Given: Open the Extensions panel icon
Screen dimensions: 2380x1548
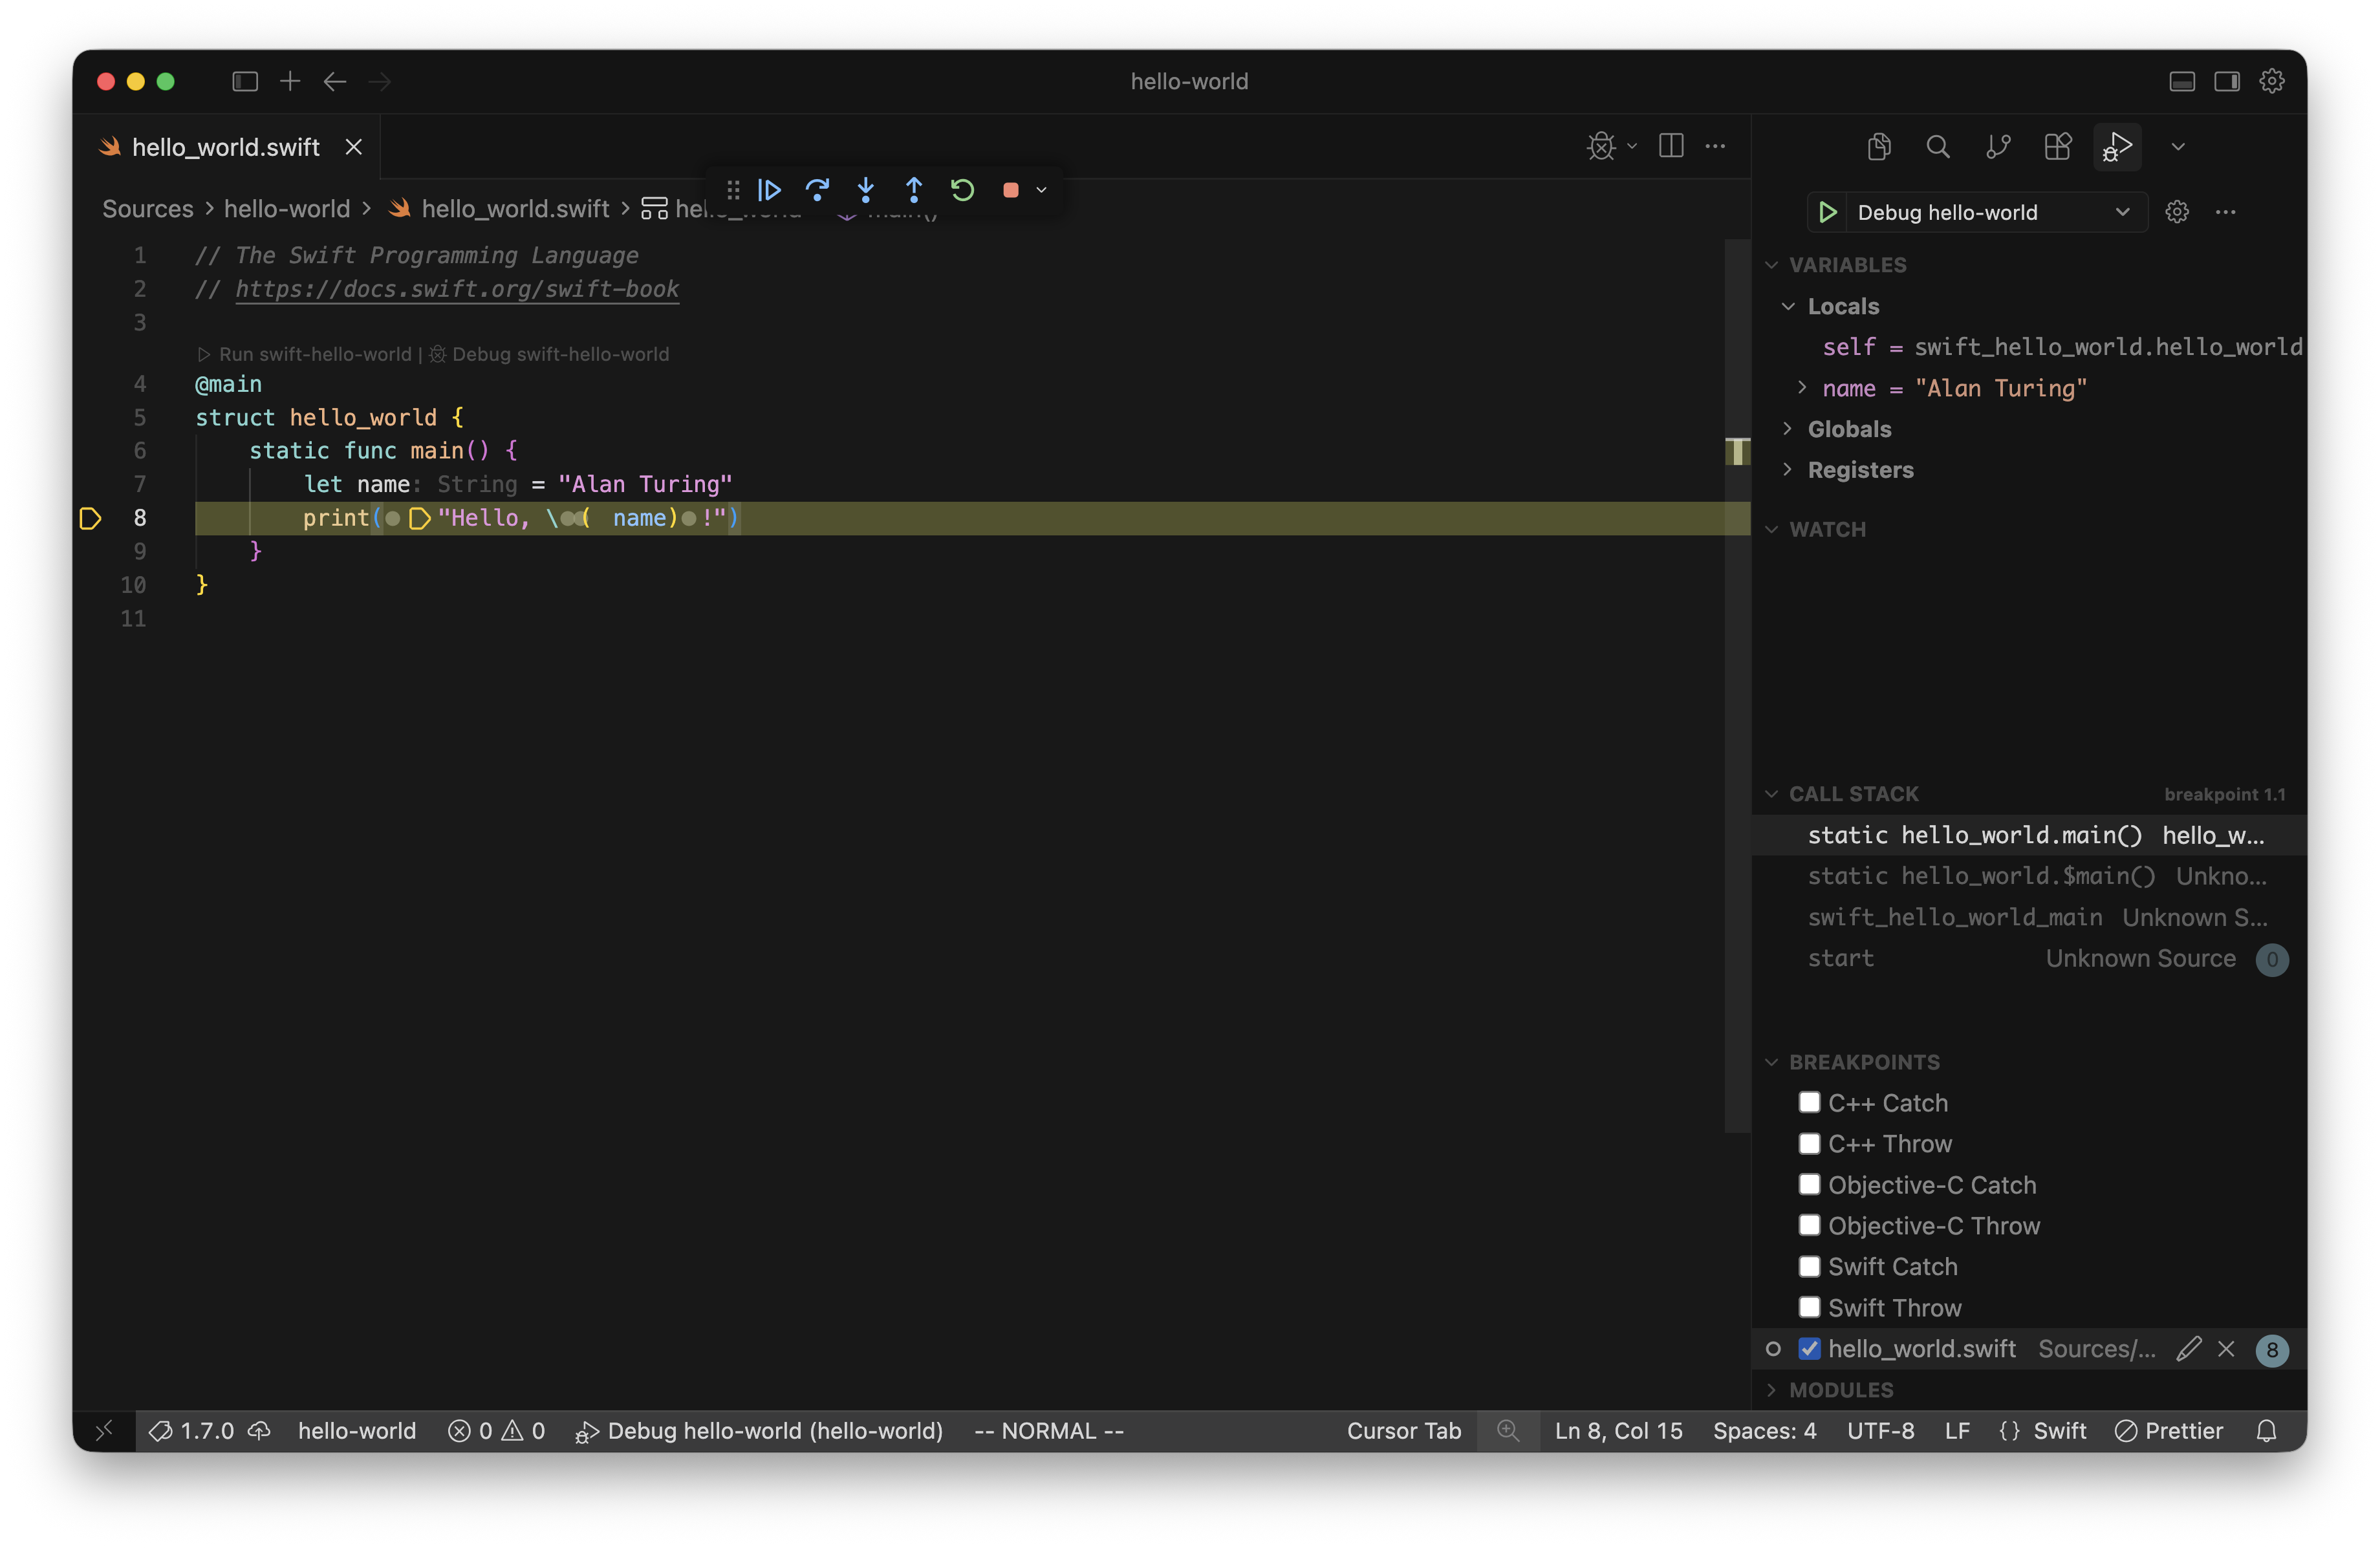Looking at the screenshot, I should pyautogui.click(x=2058, y=146).
